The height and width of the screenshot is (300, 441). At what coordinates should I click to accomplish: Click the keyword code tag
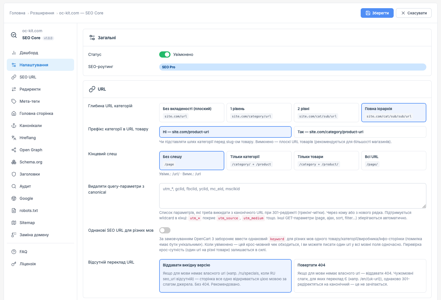click(277, 239)
